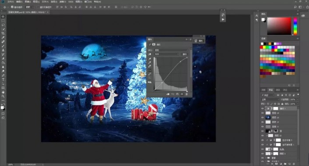
Task: Activate the on-image adjustment hand tool
Action: click(x=150, y=54)
